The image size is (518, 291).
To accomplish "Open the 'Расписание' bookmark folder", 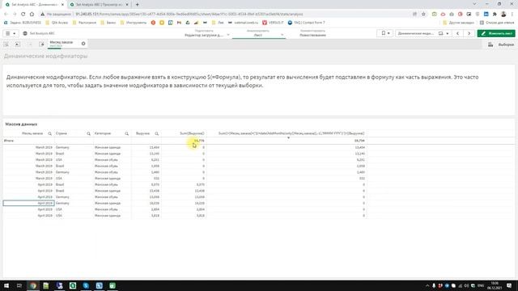I will pos(84,23).
